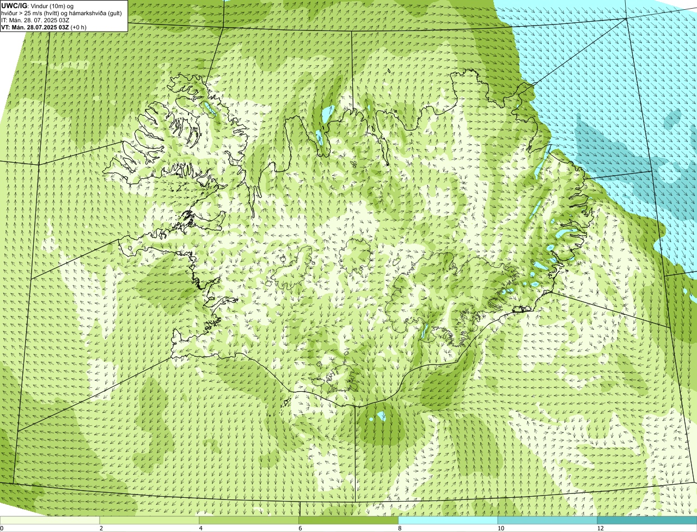This screenshot has width=697, height=532.
Task: Click the scale label "2"
Action: tap(101, 528)
